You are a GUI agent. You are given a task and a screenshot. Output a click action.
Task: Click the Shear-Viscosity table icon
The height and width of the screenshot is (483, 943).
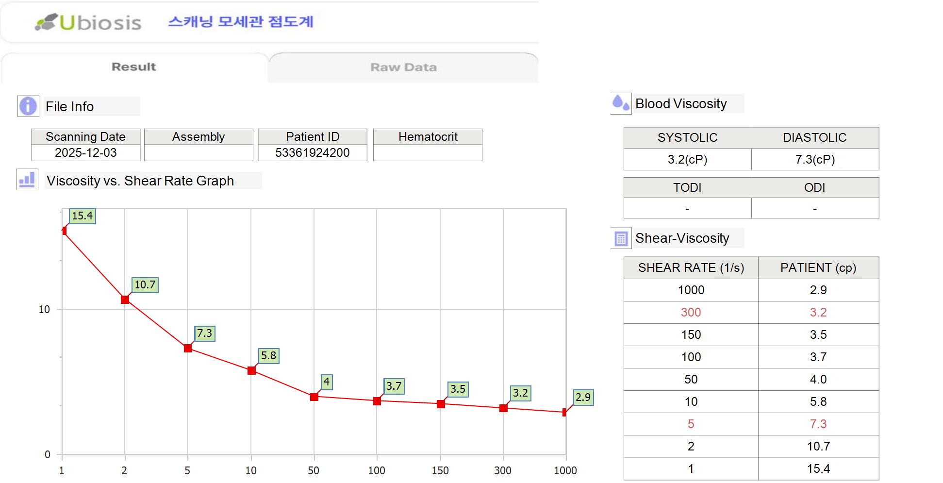coord(621,238)
